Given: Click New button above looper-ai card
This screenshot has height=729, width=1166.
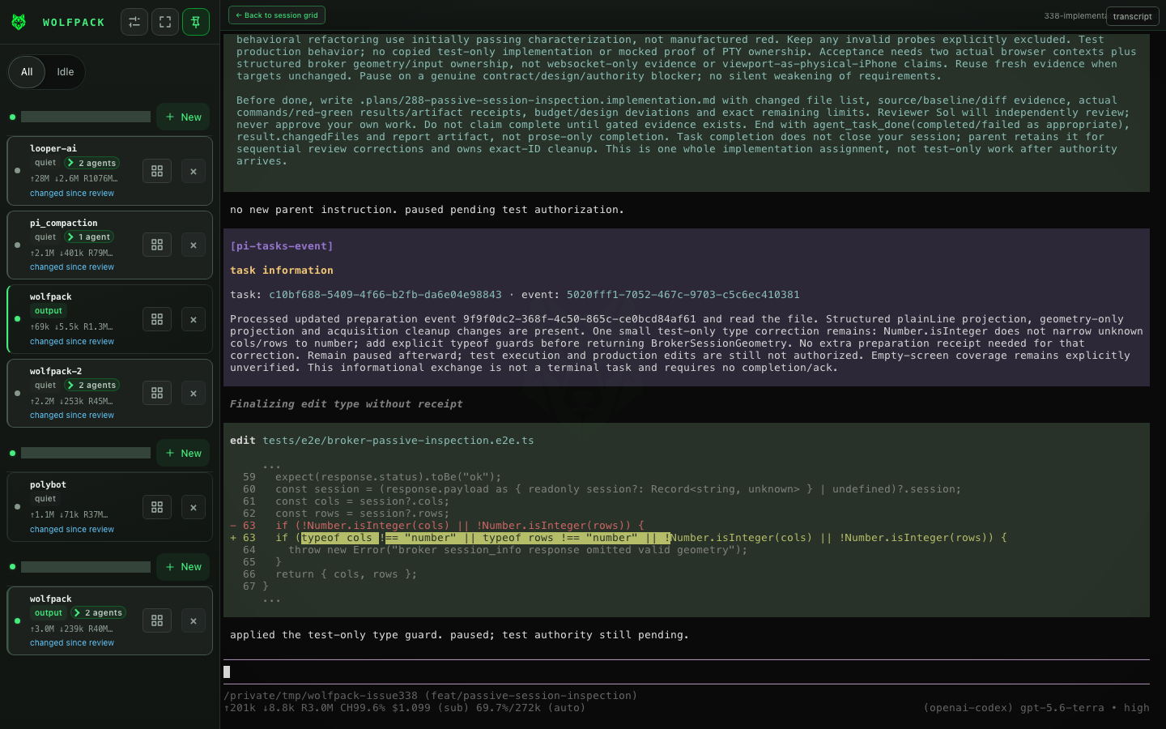Looking at the screenshot, I should click(184, 117).
